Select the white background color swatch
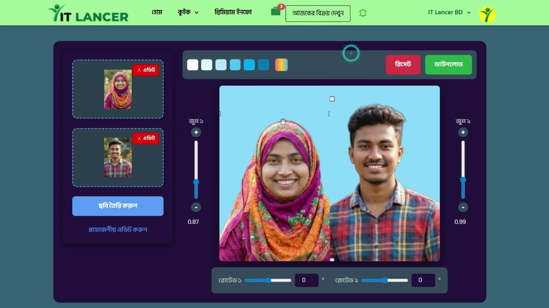This screenshot has height=308, width=549. [193, 65]
